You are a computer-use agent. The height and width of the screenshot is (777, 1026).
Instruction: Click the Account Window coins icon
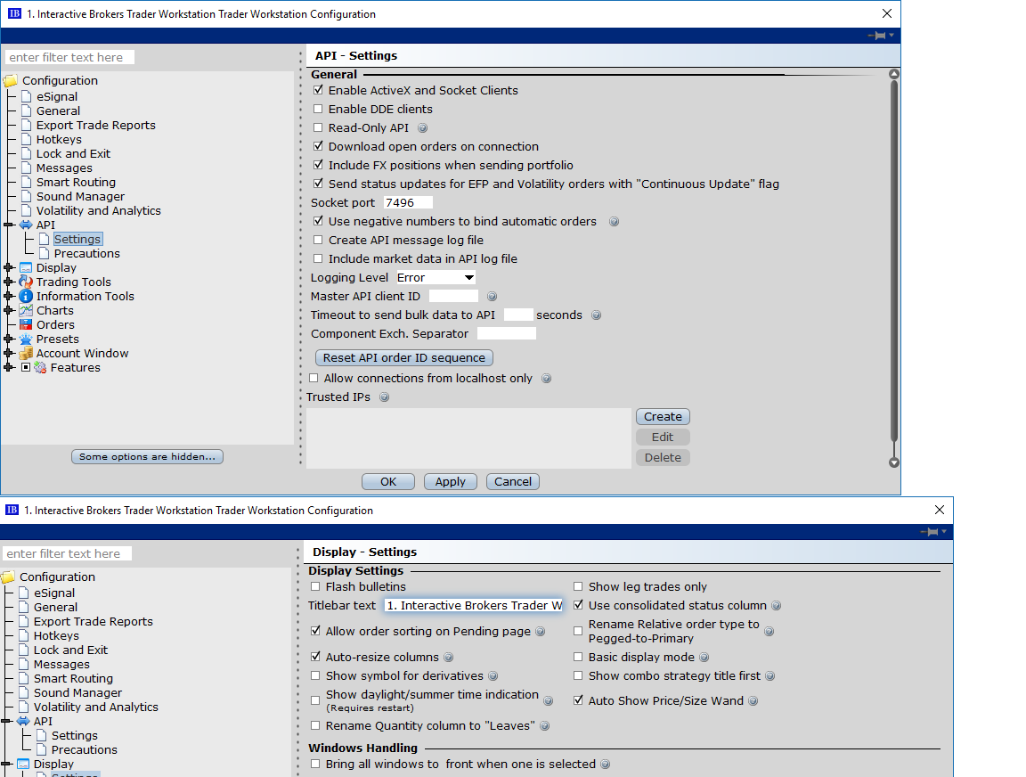[26, 354]
